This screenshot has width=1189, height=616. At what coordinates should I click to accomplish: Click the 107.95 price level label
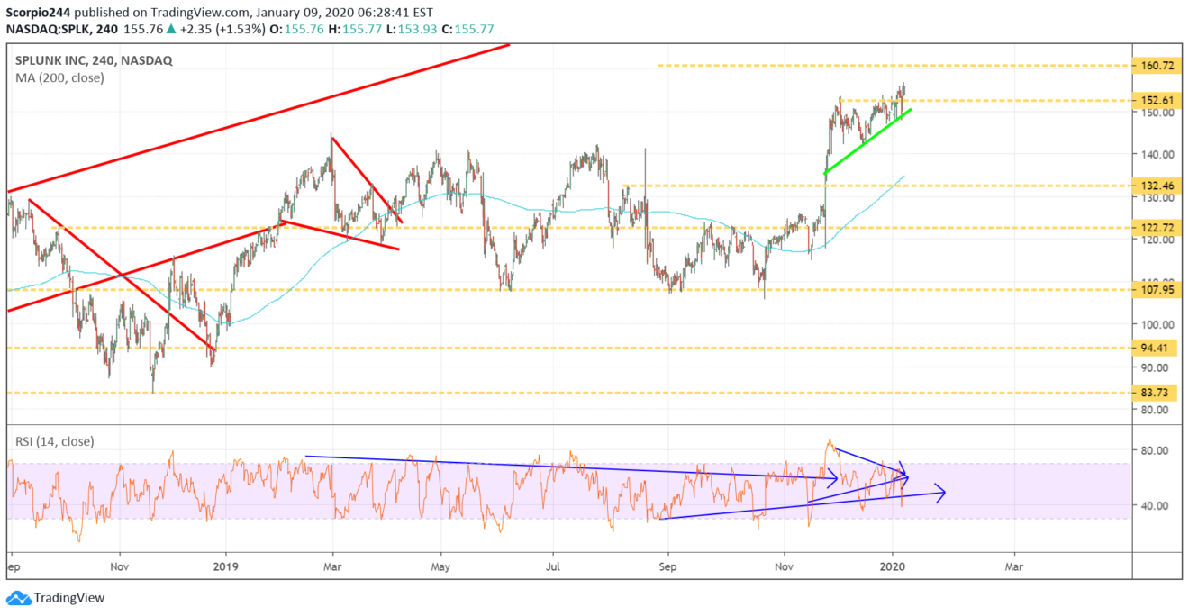pyautogui.click(x=1157, y=291)
